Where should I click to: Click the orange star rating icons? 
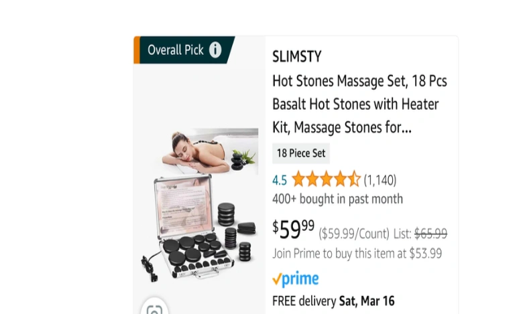(326, 179)
